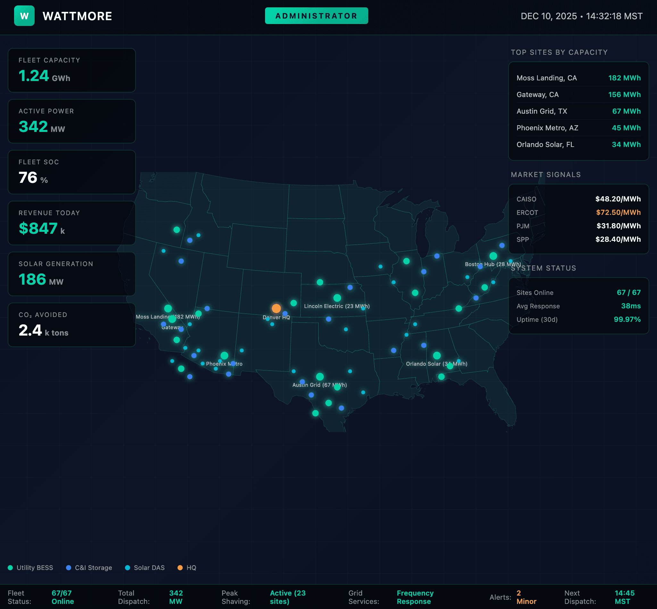Open the 2 Minor alerts

(x=526, y=597)
